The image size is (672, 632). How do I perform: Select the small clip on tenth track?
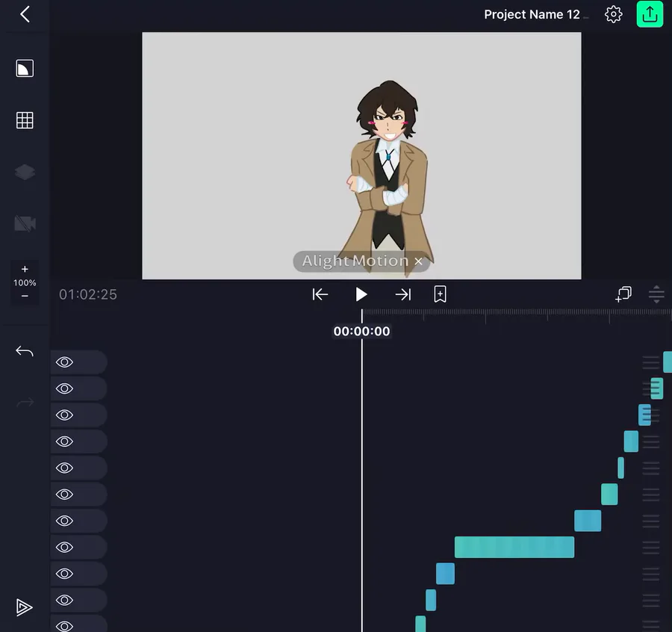pyautogui.click(x=431, y=601)
